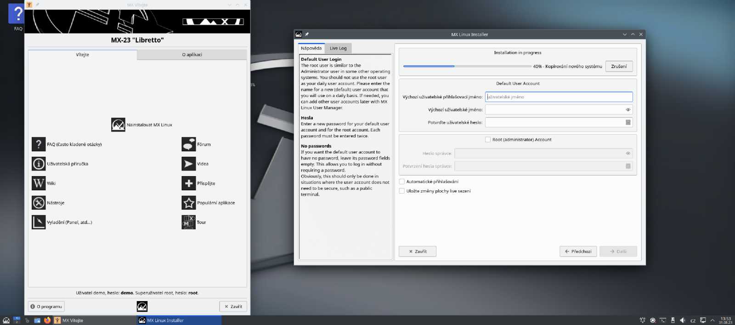Click the round update tray icon

pyautogui.click(x=653, y=320)
